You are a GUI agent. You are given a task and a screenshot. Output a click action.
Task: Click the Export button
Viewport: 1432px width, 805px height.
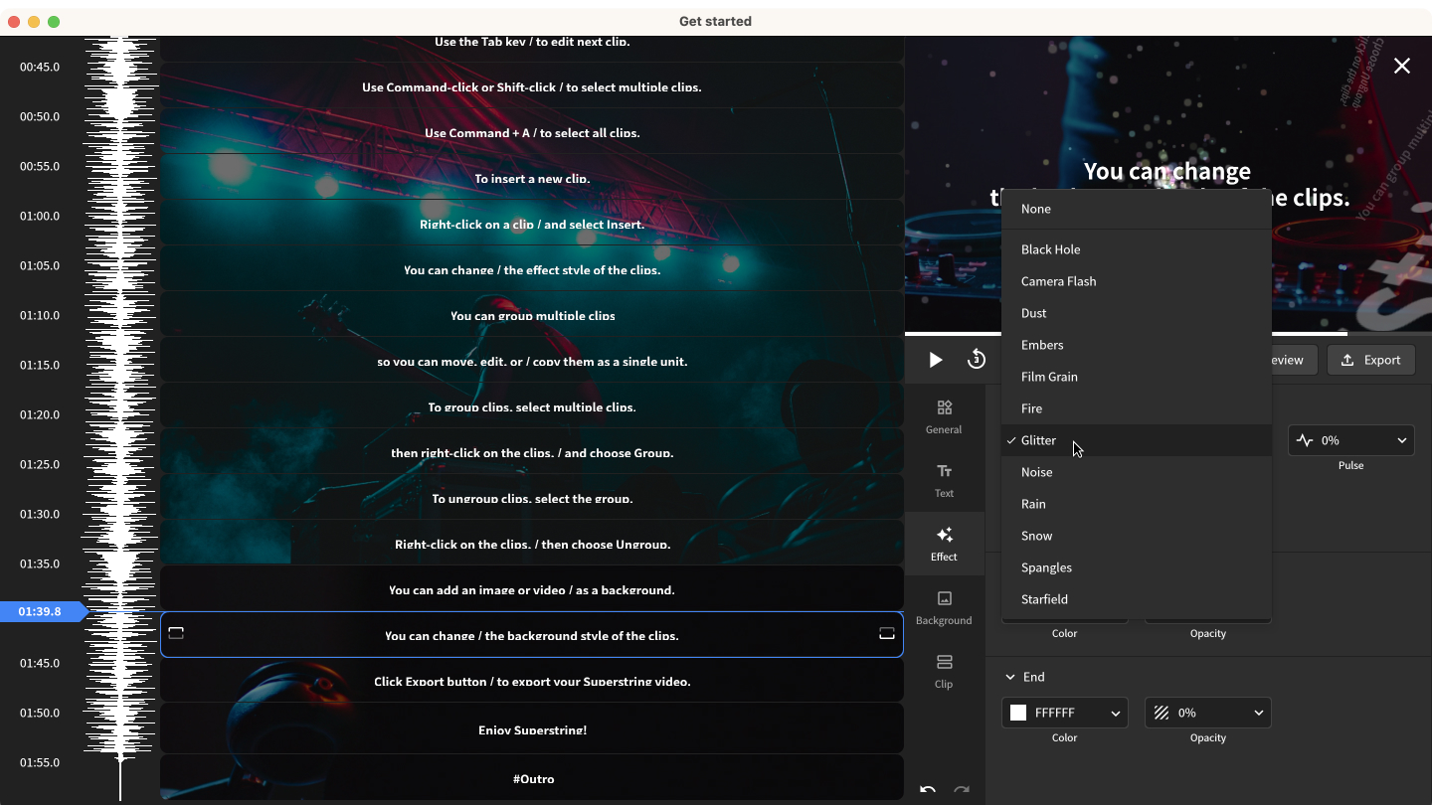1370,360
